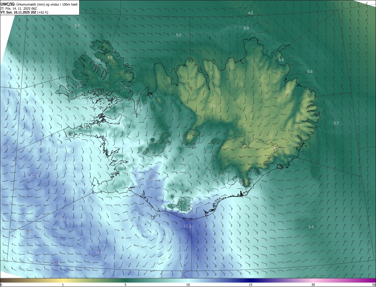Image resolution: width=376 pixels, height=287 pixels.
Task: Select the 2.5 value in east Iceland
Action: pyautogui.click(x=288, y=92)
